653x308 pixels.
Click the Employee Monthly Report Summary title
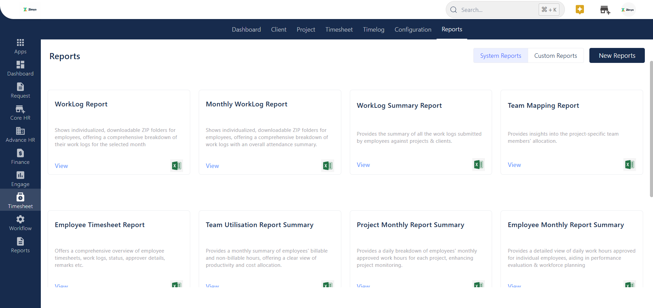click(x=566, y=225)
